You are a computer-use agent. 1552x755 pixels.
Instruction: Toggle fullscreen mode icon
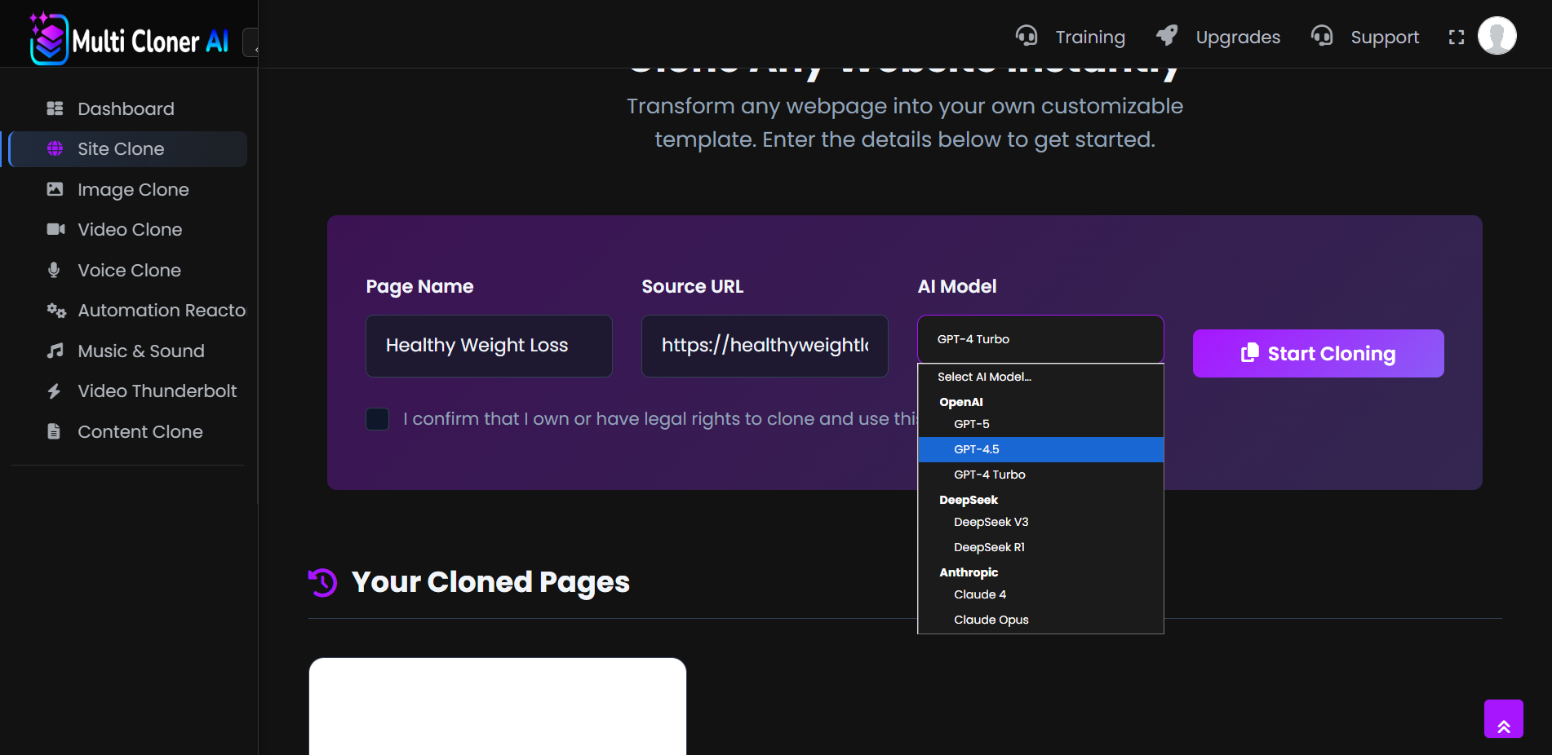(x=1456, y=38)
